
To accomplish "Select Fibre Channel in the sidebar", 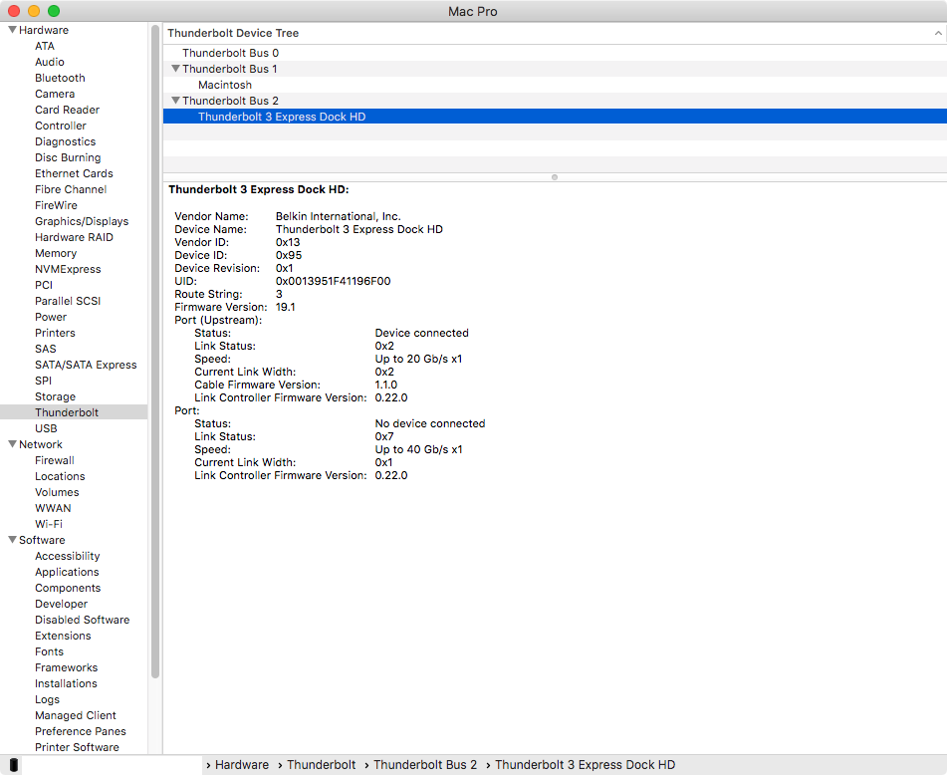I will (71, 189).
